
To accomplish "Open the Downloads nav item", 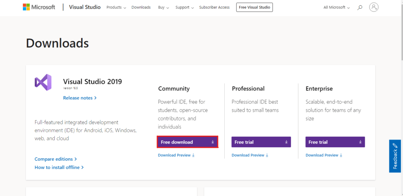I will click(141, 7).
